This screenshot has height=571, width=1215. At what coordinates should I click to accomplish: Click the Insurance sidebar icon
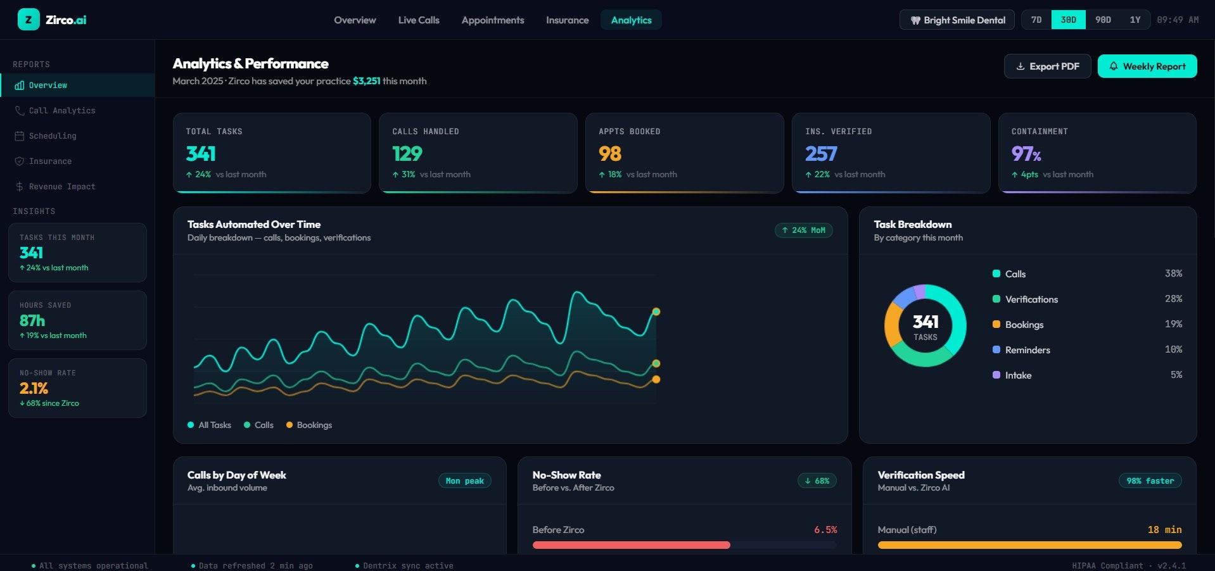pyautogui.click(x=20, y=161)
